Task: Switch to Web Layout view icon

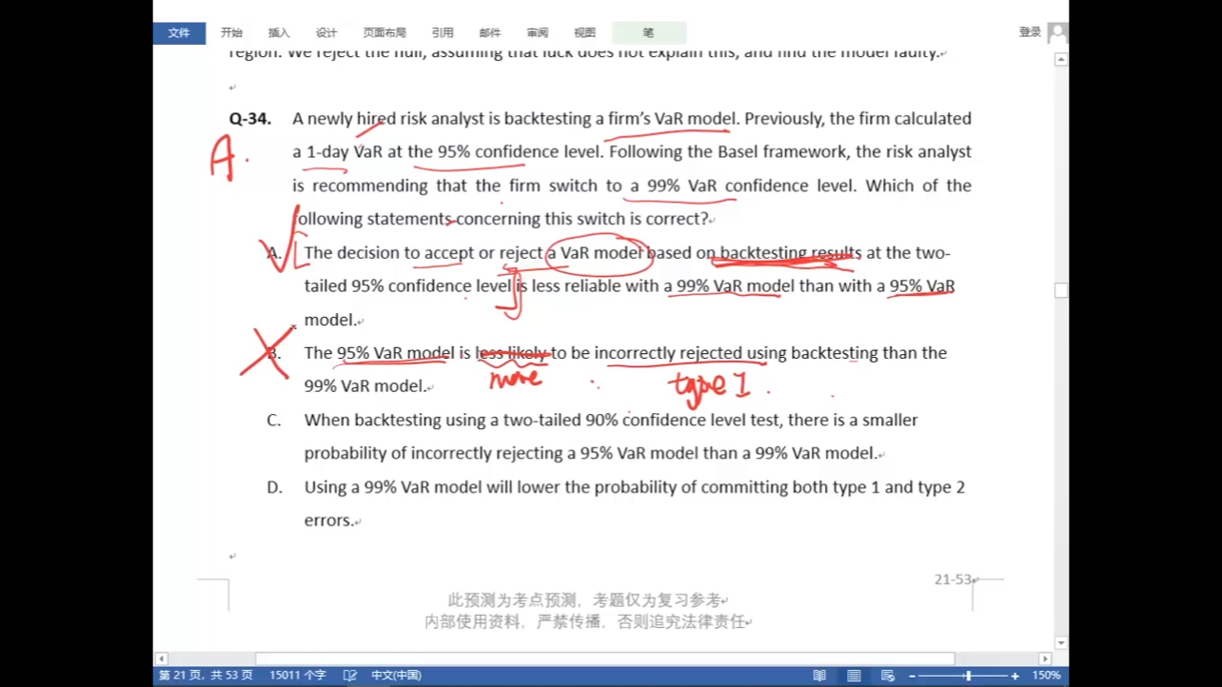Action: click(x=888, y=676)
